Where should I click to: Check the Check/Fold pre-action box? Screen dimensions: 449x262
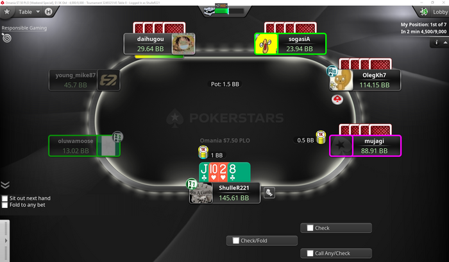[x=236, y=241]
